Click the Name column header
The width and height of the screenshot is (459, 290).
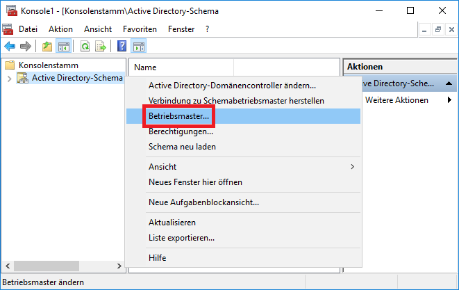[x=145, y=67]
